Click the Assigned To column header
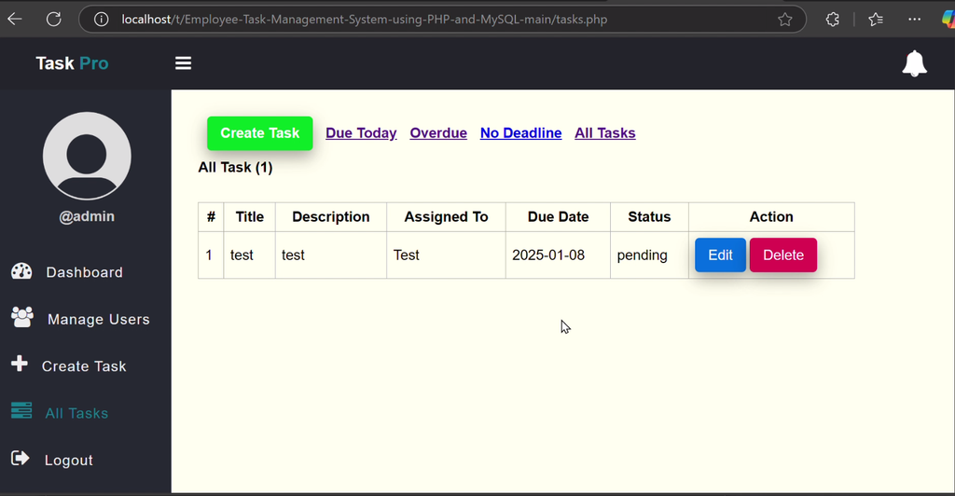 (x=446, y=216)
